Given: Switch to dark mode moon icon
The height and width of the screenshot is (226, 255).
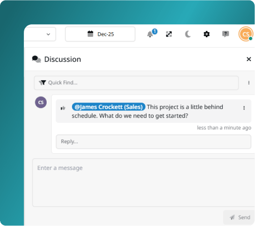Looking at the screenshot, I should coord(188,34).
